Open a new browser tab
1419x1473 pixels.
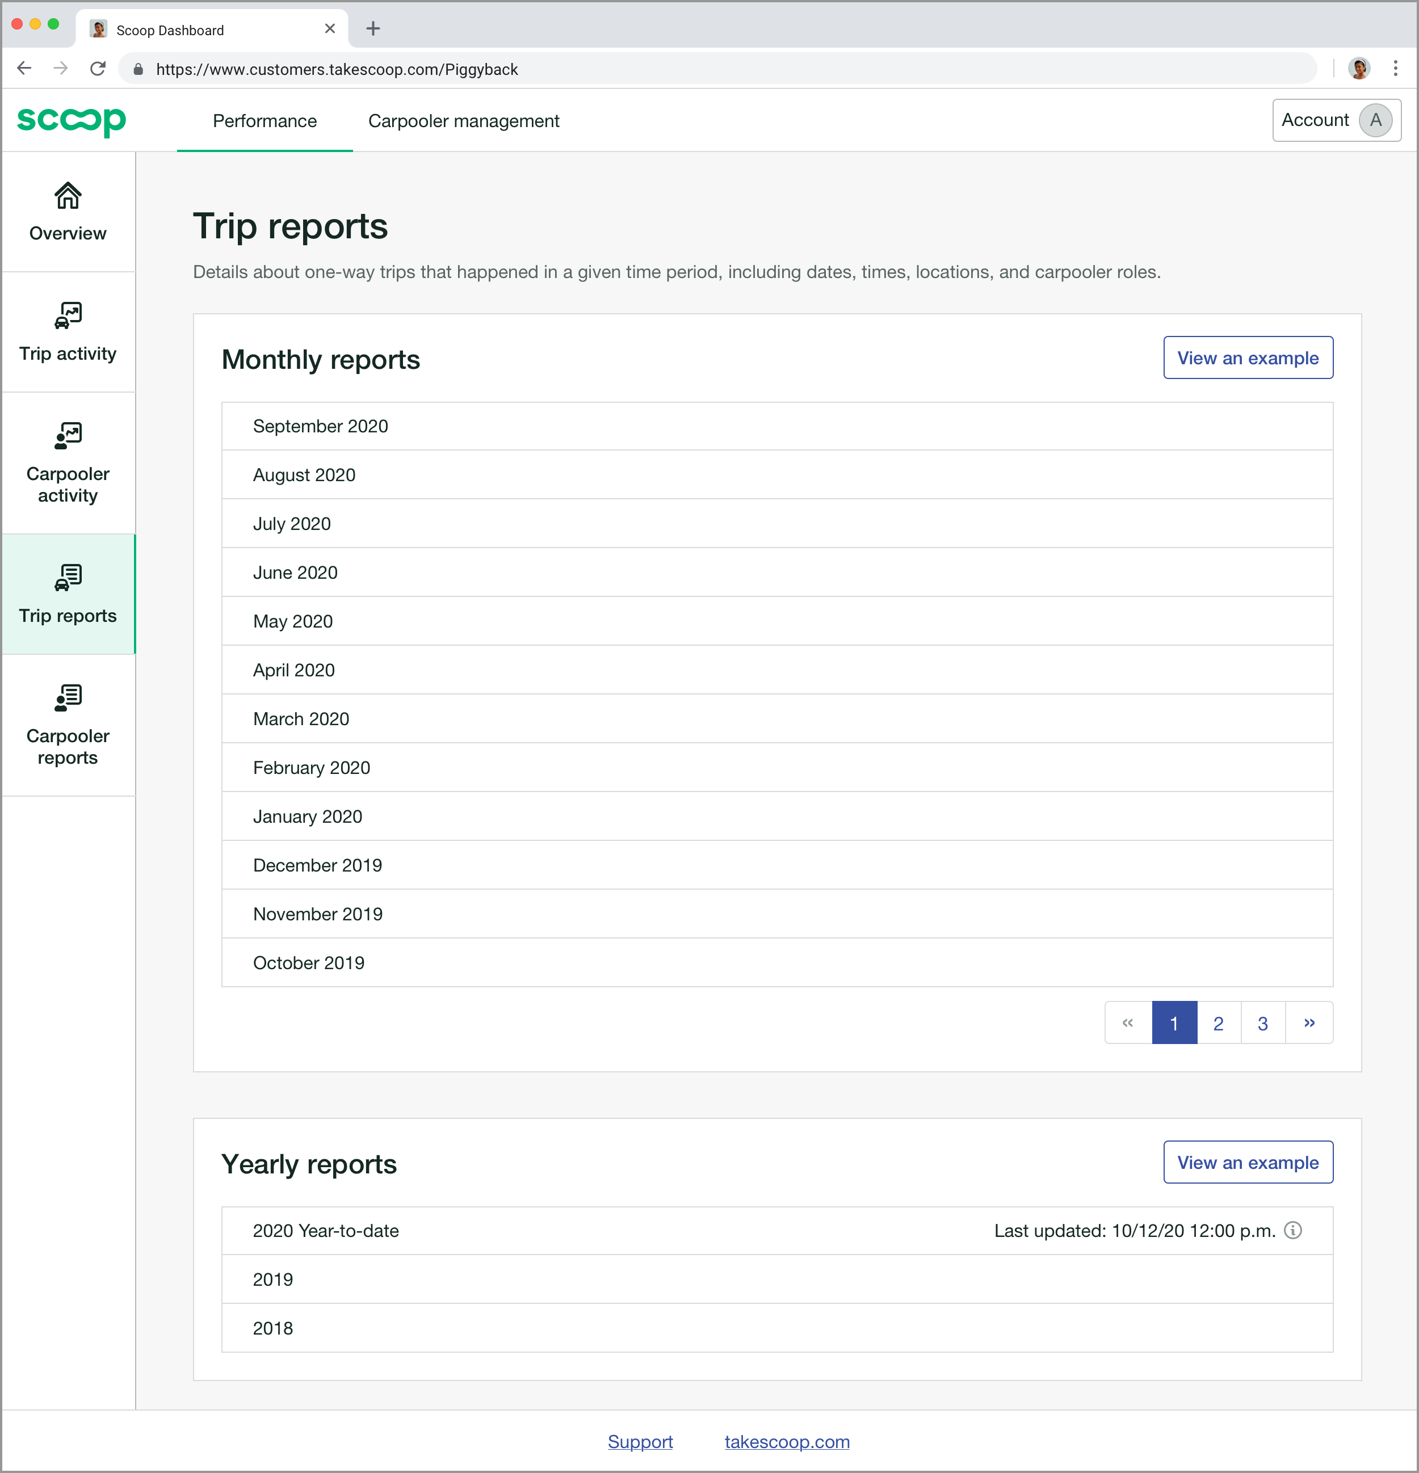point(373,30)
